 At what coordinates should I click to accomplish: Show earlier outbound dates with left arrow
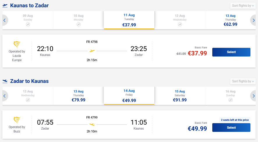click(4, 20)
